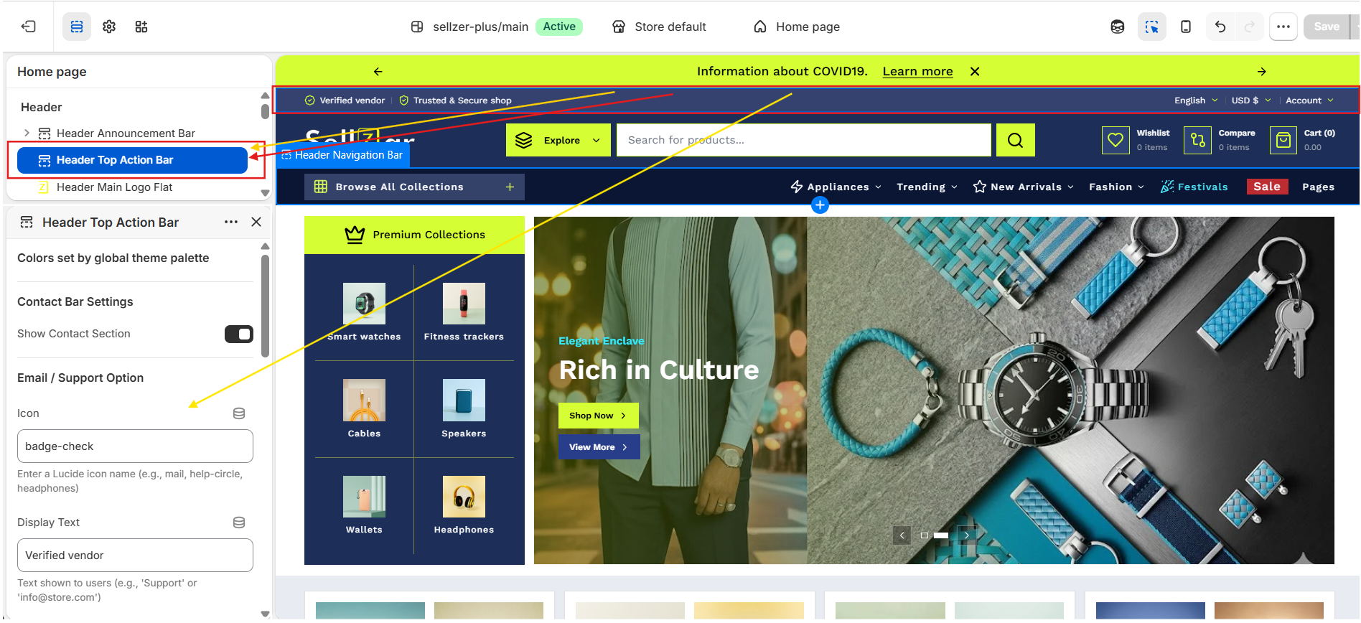Click the Header Navigation Bar label tag
Viewport: 1361px width, 623px height.
(343, 155)
